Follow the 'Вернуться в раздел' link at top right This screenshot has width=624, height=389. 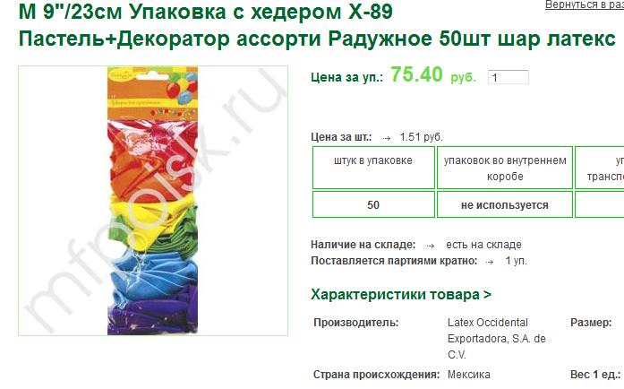585,4
